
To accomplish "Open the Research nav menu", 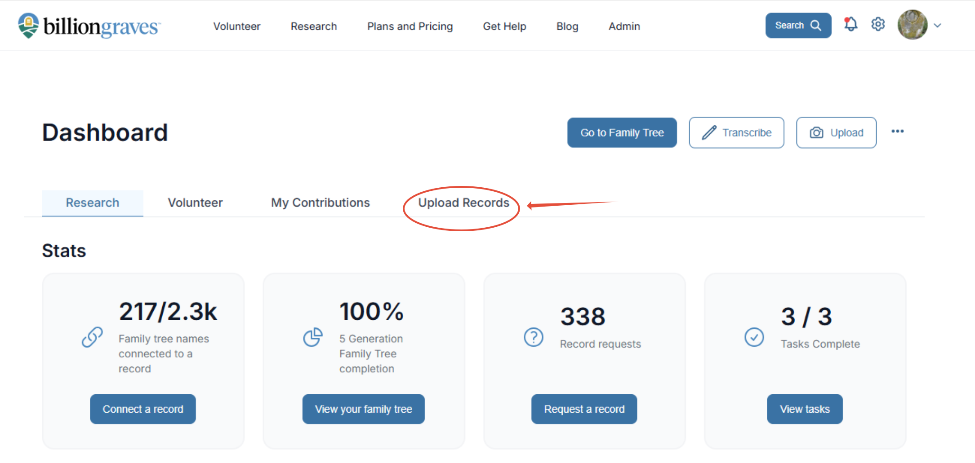I will click(314, 26).
